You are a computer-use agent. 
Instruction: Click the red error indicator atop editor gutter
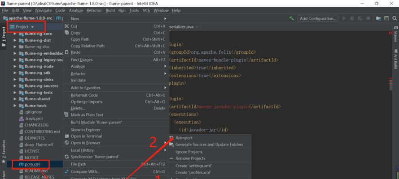390,33
